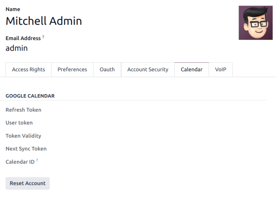The height and width of the screenshot is (197, 276).
Task: Click the Calendar ID label text
Action: click(20, 162)
